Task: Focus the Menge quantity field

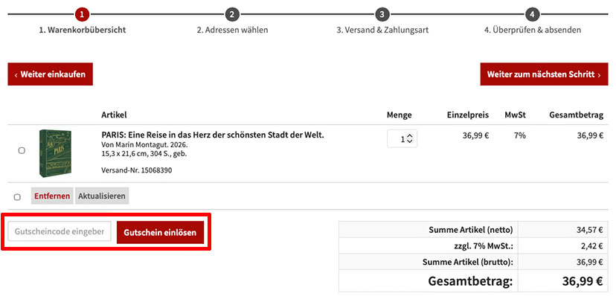Action: tap(402, 139)
